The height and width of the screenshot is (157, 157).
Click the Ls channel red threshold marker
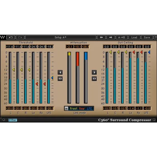pos(37,84)
